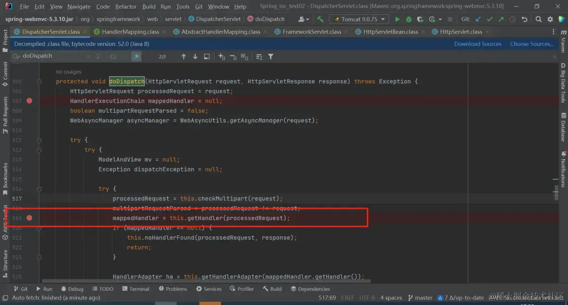Open the Maven side panel
The image size is (568, 305).
click(x=563, y=42)
